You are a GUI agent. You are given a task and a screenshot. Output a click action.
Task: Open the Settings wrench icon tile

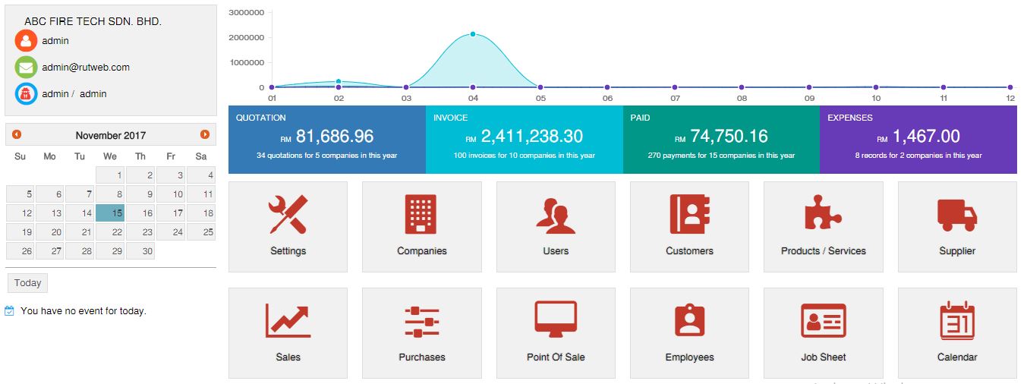click(288, 215)
